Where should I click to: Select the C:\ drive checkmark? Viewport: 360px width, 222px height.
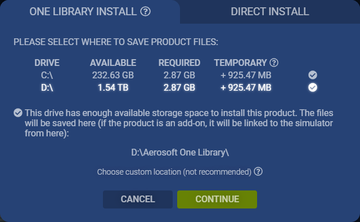point(313,75)
